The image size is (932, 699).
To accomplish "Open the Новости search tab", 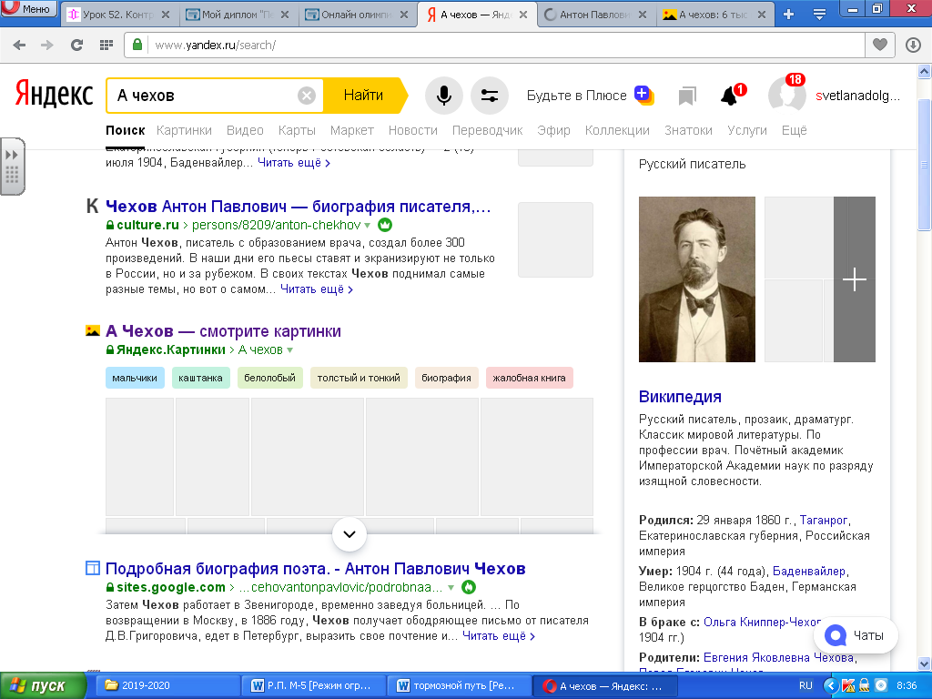I will pos(413,130).
